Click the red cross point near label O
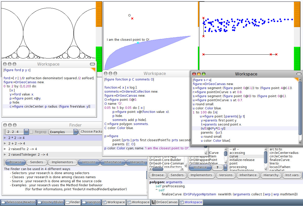Image resolution: width=303 pixels, height=206 pixels. click(132, 18)
